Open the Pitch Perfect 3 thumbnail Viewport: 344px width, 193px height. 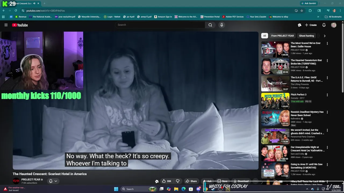pos(275,101)
